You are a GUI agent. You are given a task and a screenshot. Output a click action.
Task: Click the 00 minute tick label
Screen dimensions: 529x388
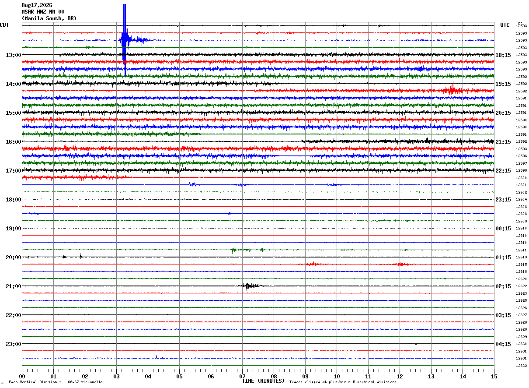[x=22, y=377]
